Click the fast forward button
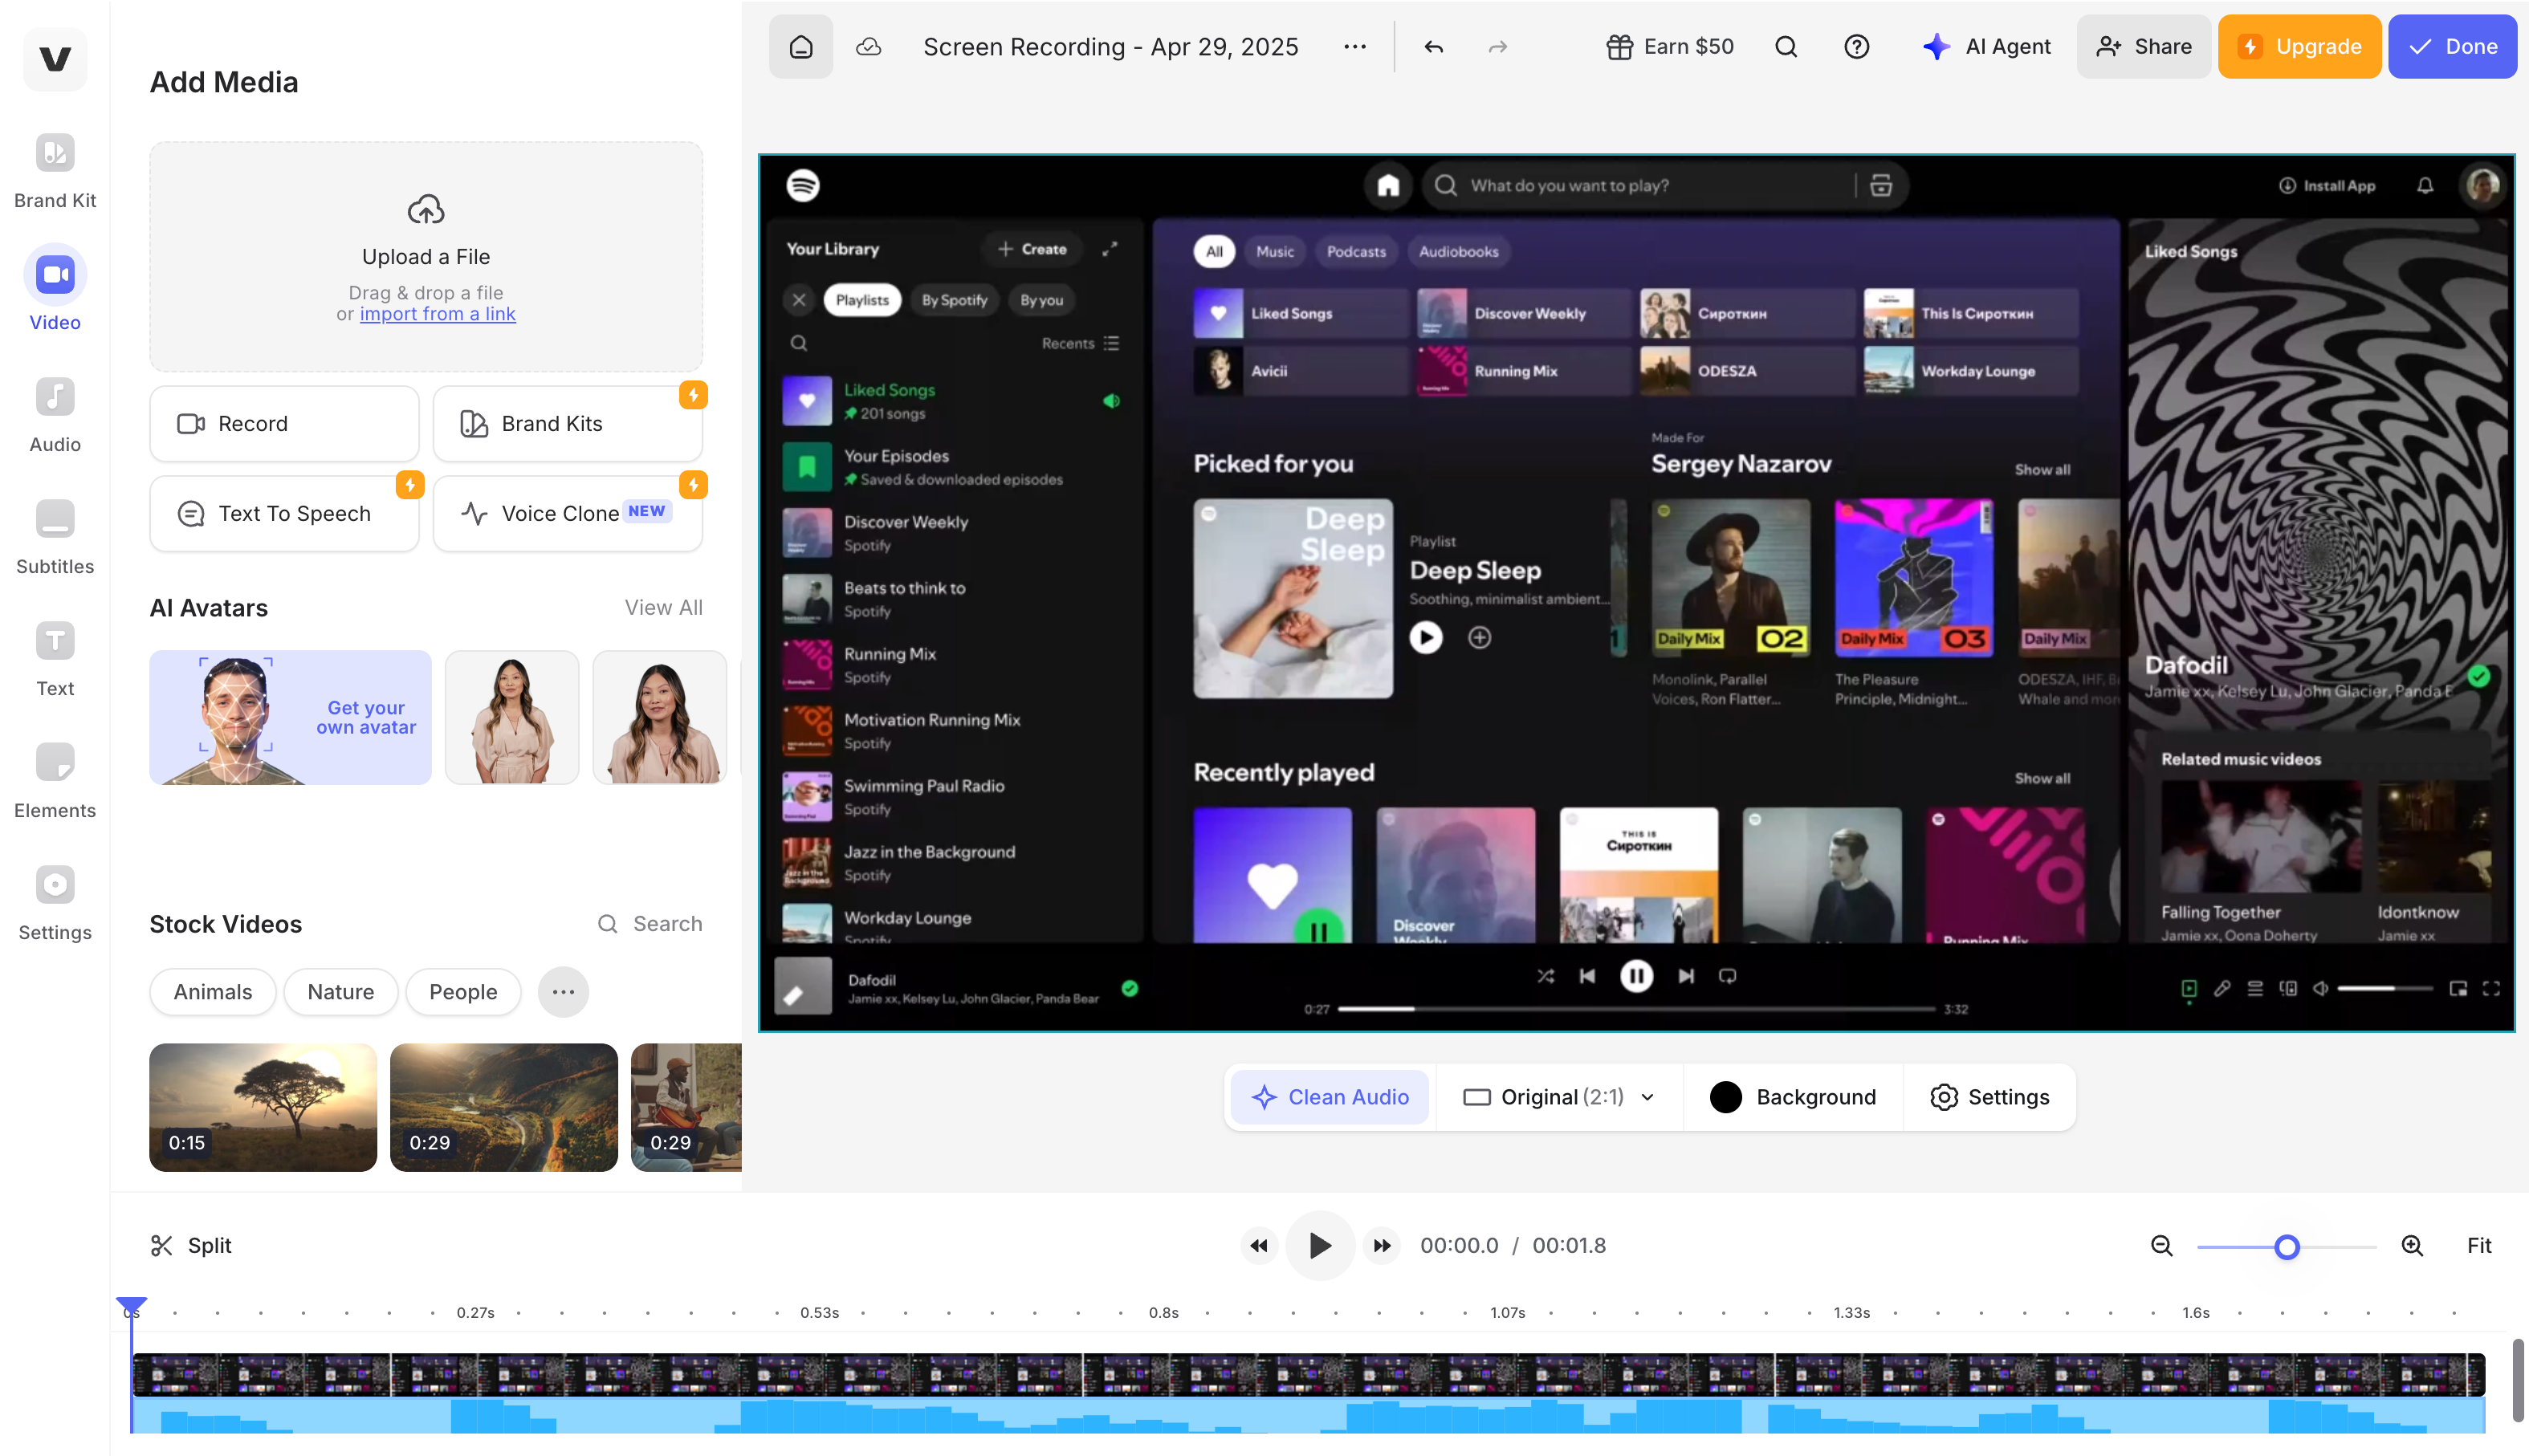2529x1456 pixels. click(1382, 1245)
